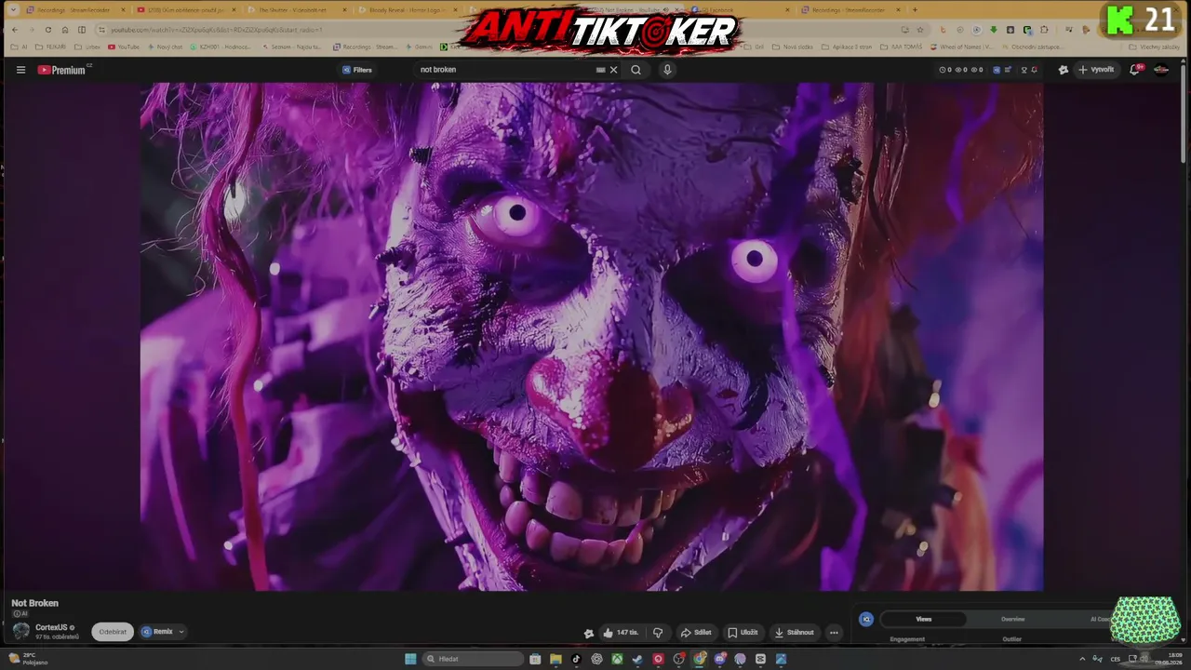Switch to the Overview tab
The height and width of the screenshot is (670, 1191).
pos(1012,619)
